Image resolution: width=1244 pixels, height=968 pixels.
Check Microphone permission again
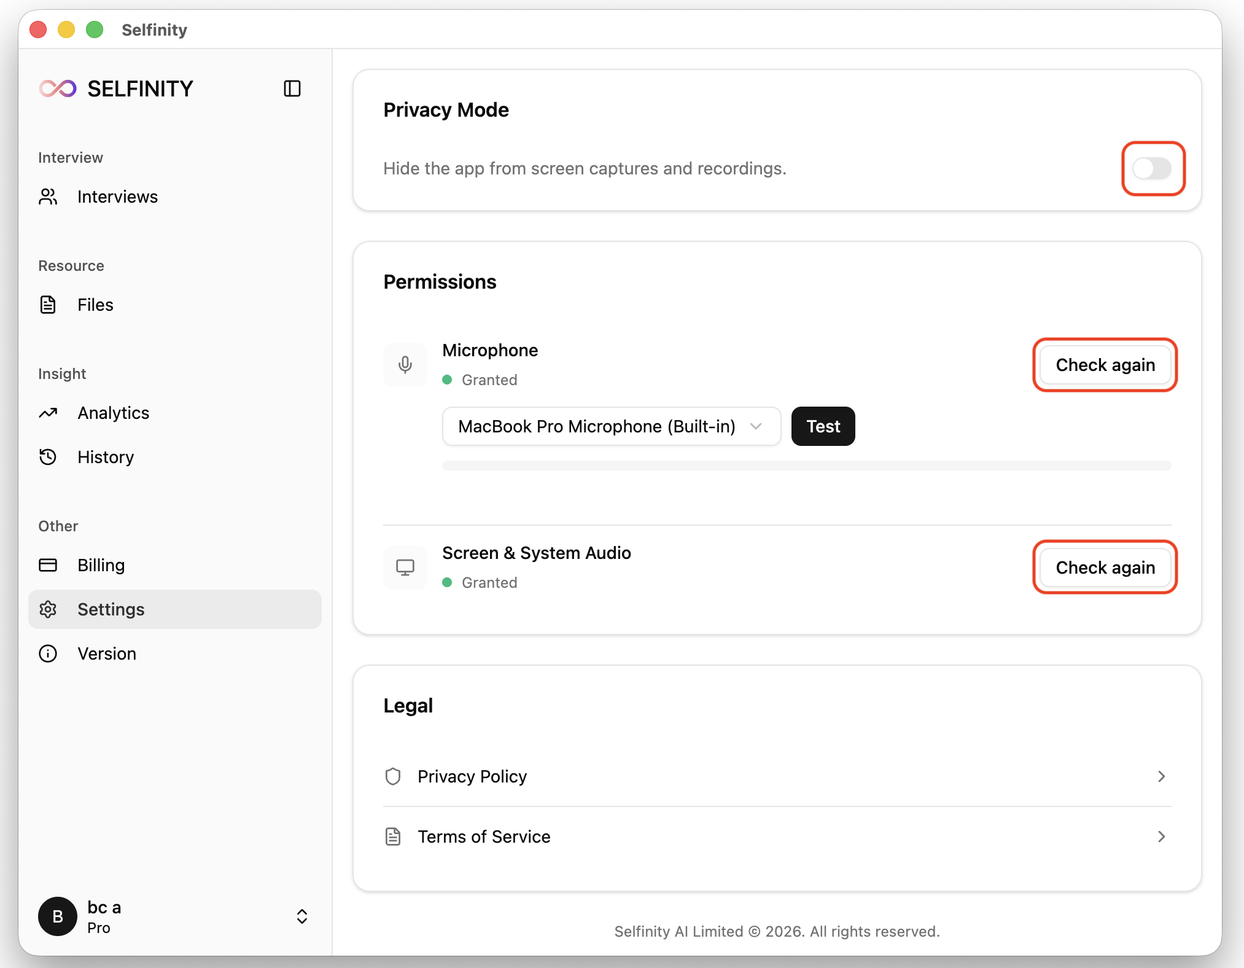click(1105, 365)
